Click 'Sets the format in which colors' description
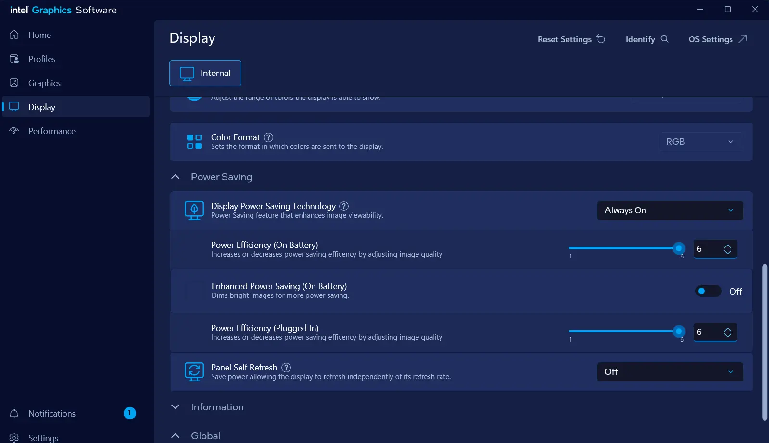This screenshot has width=769, height=443. click(x=297, y=147)
